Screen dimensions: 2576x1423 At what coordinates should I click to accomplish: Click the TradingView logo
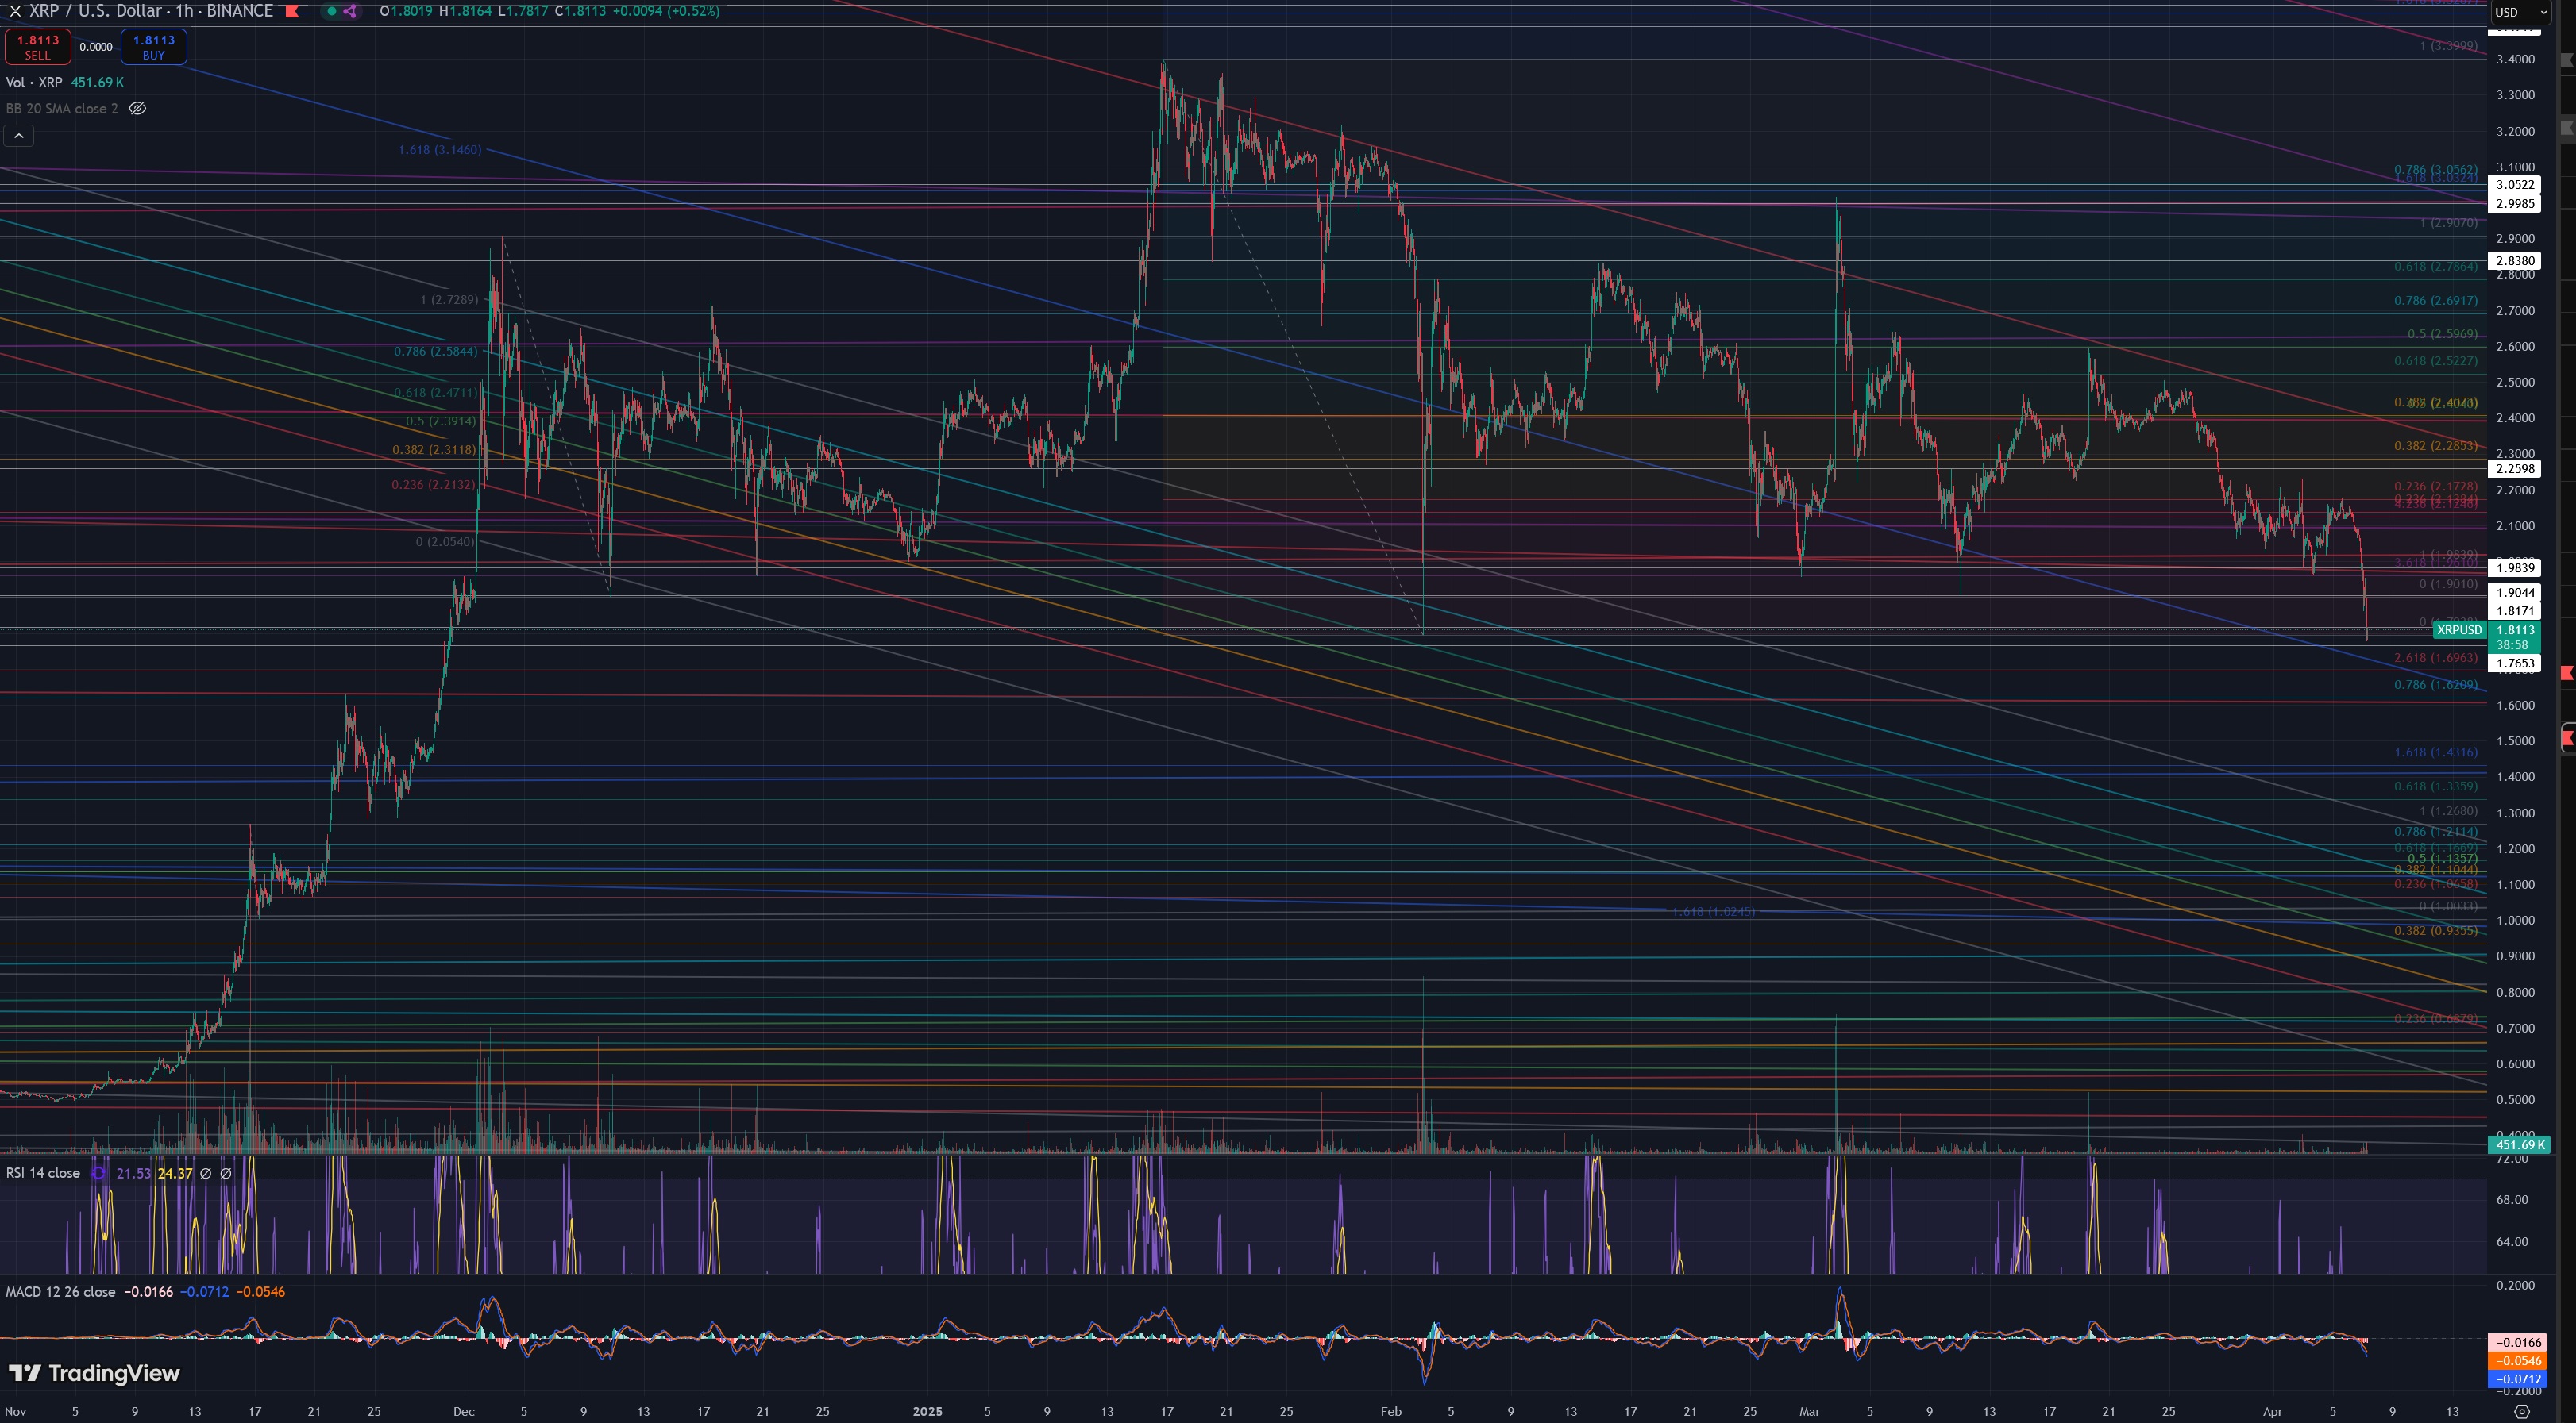(x=94, y=1373)
